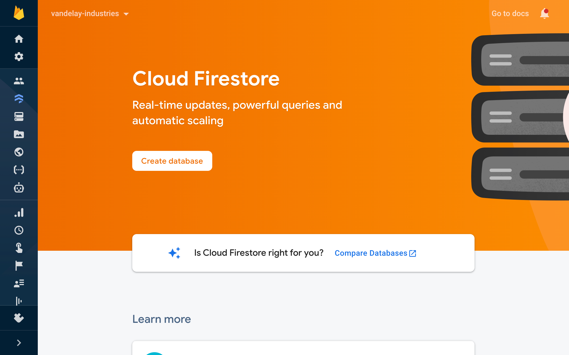Open Storage image icon in sidebar

point(19,134)
